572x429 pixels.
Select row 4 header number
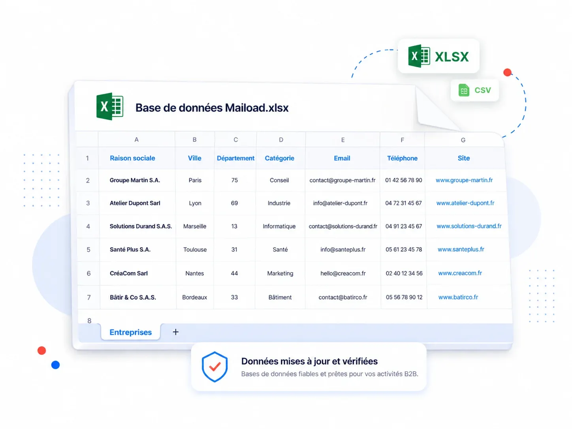click(x=88, y=226)
